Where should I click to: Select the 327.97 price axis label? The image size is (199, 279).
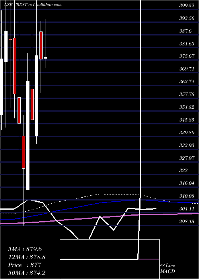[187, 158]
